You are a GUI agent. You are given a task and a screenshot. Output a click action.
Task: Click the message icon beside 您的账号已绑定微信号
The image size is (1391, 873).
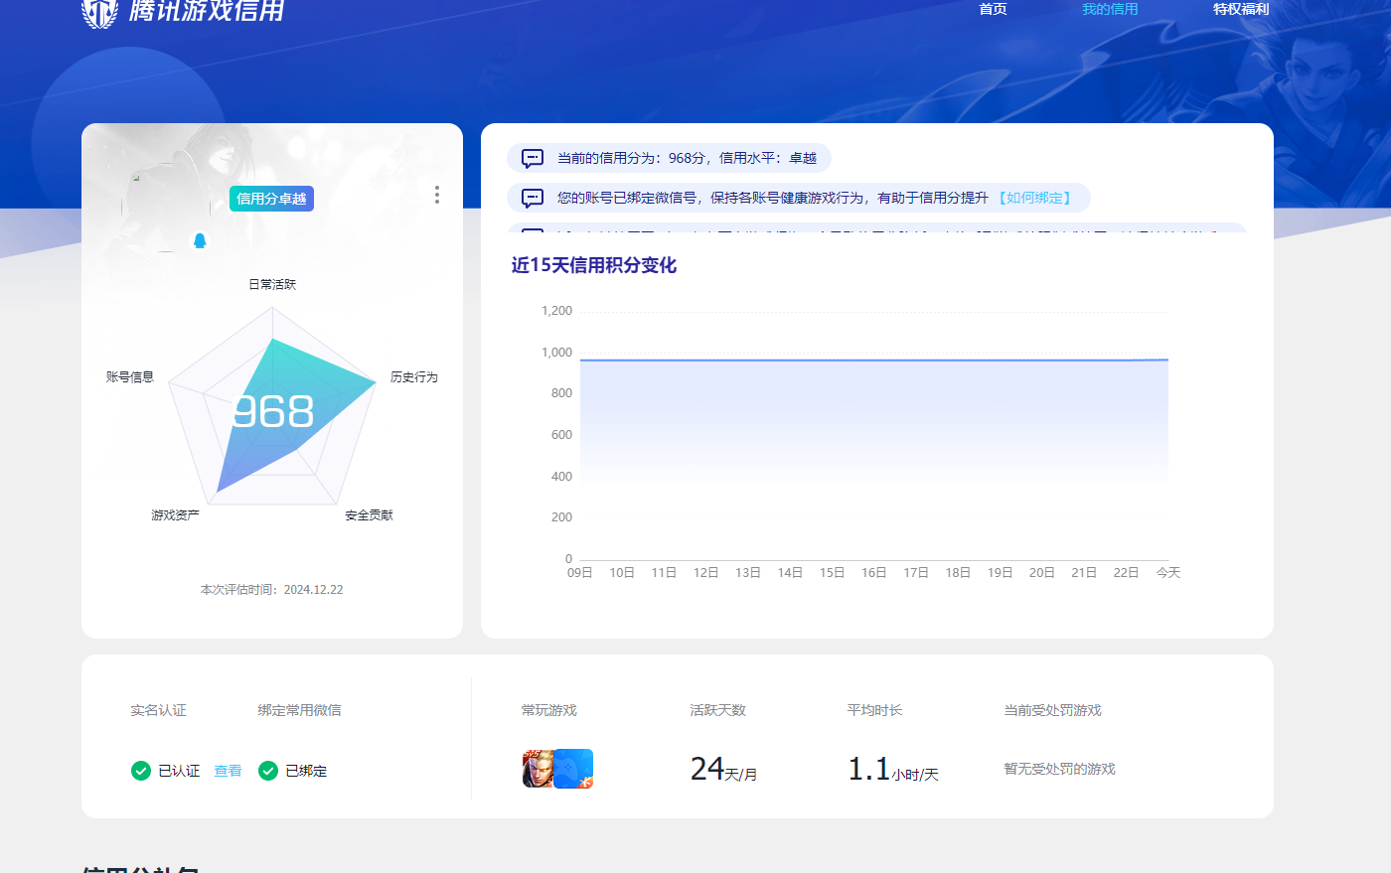(x=533, y=198)
